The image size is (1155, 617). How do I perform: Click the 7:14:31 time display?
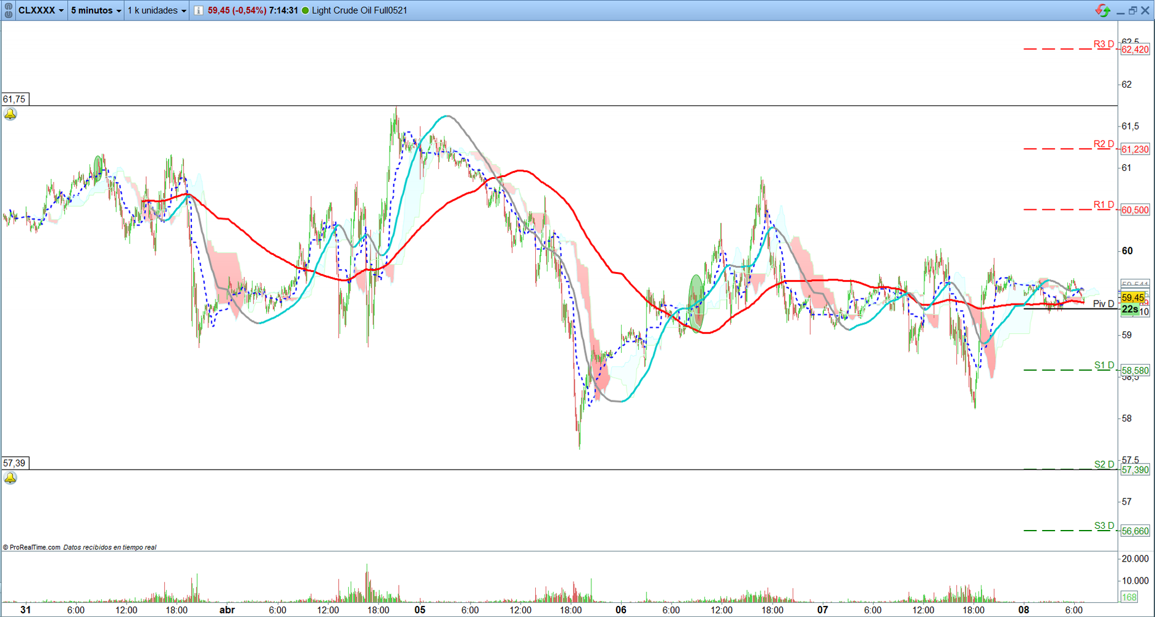(x=283, y=10)
